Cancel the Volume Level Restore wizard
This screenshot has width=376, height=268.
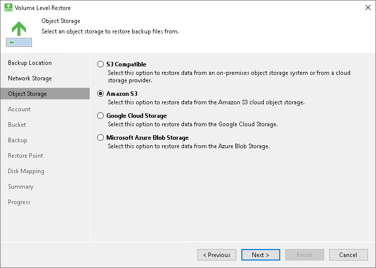tap(349, 255)
